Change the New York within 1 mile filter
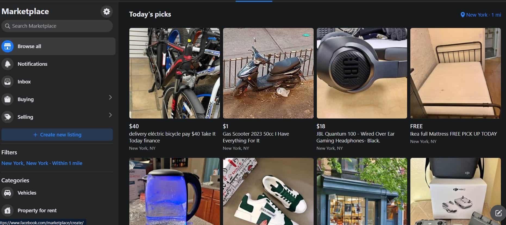This screenshot has width=506, height=225. point(42,163)
